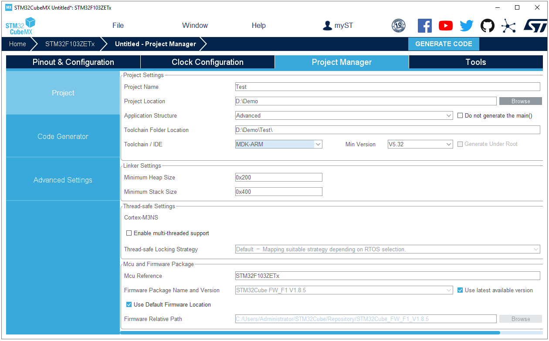549x341 pixels.
Task: Click the Project Location input field
Action: pyautogui.click(x=366, y=101)
